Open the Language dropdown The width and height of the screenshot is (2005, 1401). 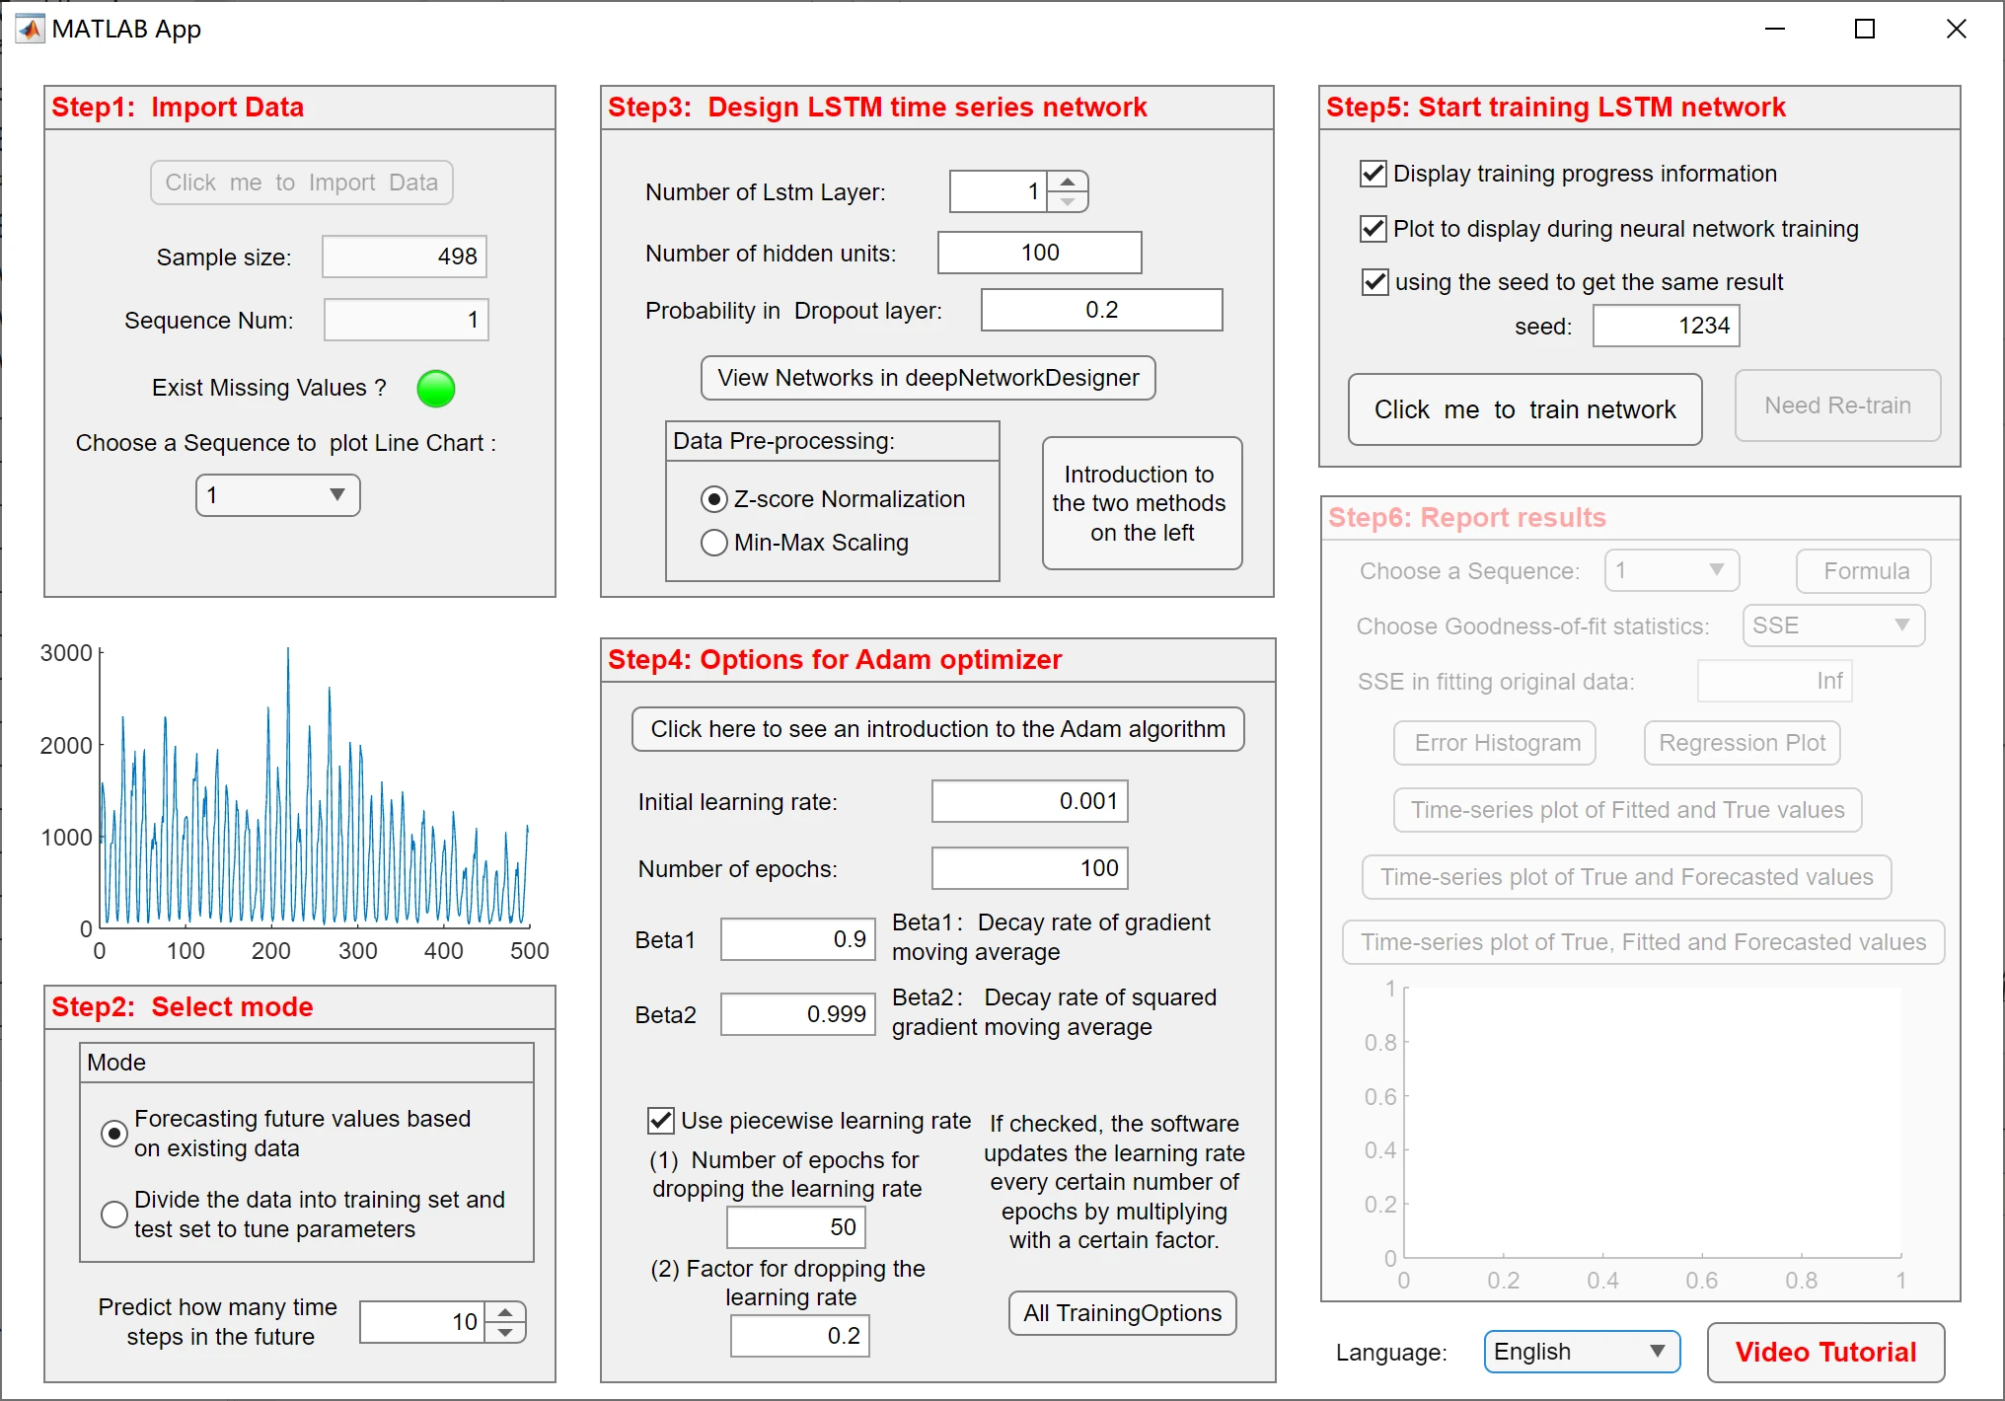pyautogui.click(x=1582, y=1352)
